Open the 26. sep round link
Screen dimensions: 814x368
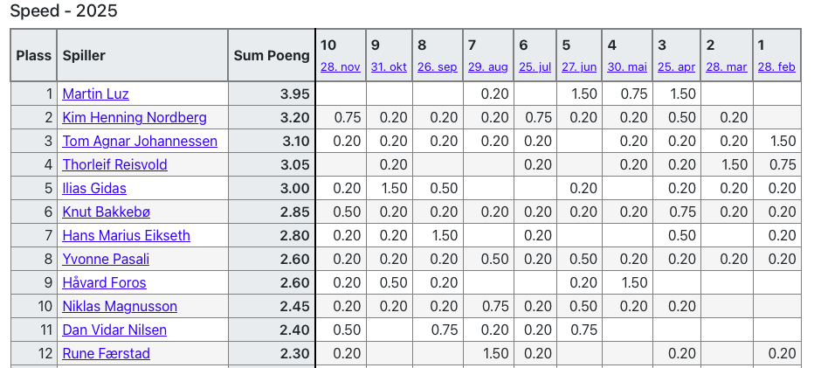(437, 67)
